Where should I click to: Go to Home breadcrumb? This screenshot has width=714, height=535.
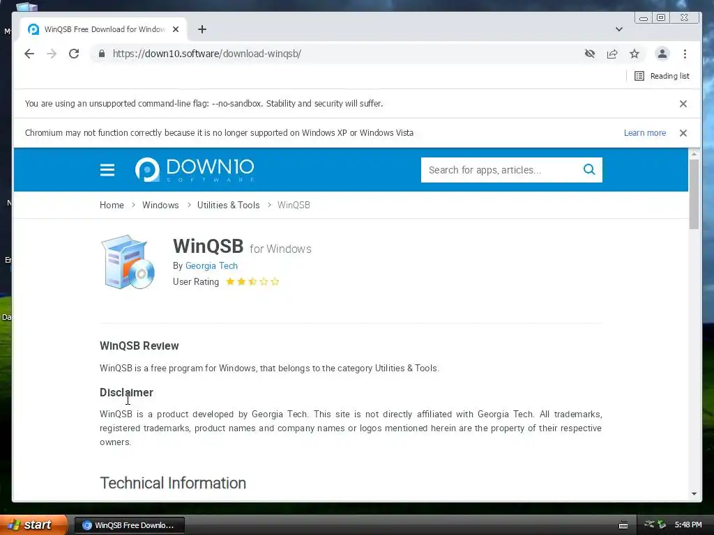tap(112, 206)
